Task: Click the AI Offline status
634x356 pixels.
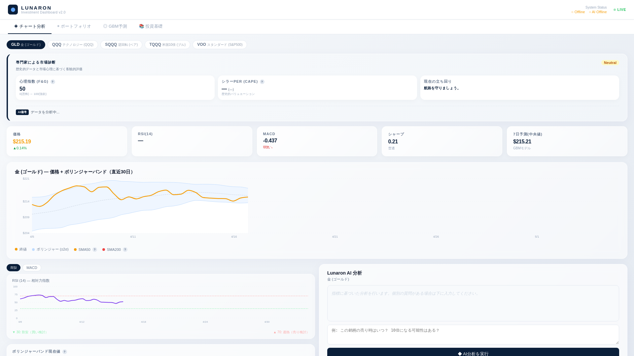Action: [598, 12]
